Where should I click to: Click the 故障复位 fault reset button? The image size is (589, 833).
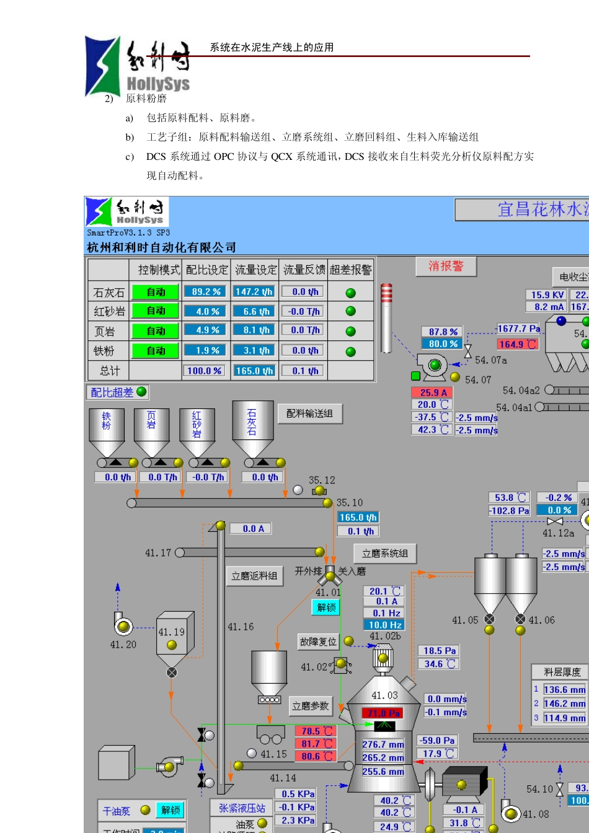(x=318, y=641)
